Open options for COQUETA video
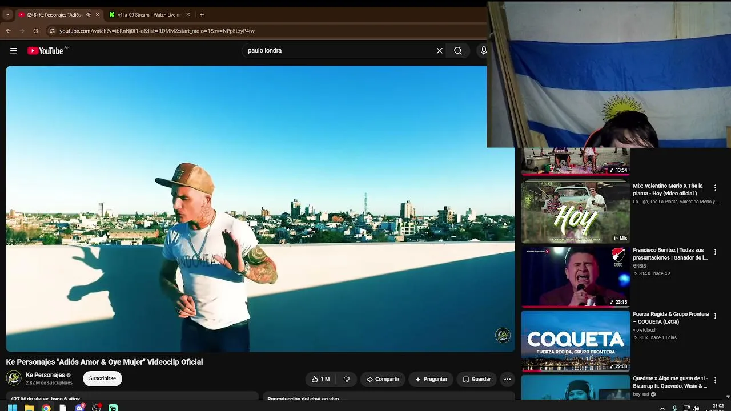The height and width of the screenshot is (411, 731). click(715, 316)
